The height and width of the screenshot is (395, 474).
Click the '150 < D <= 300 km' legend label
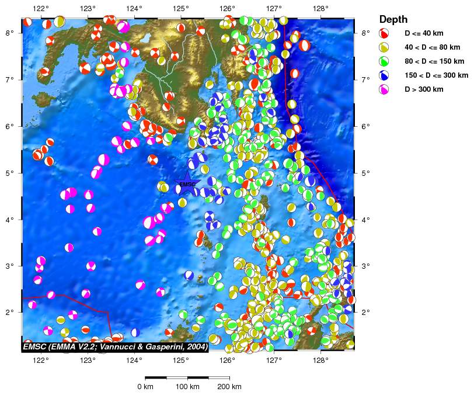tap(436, 75)
